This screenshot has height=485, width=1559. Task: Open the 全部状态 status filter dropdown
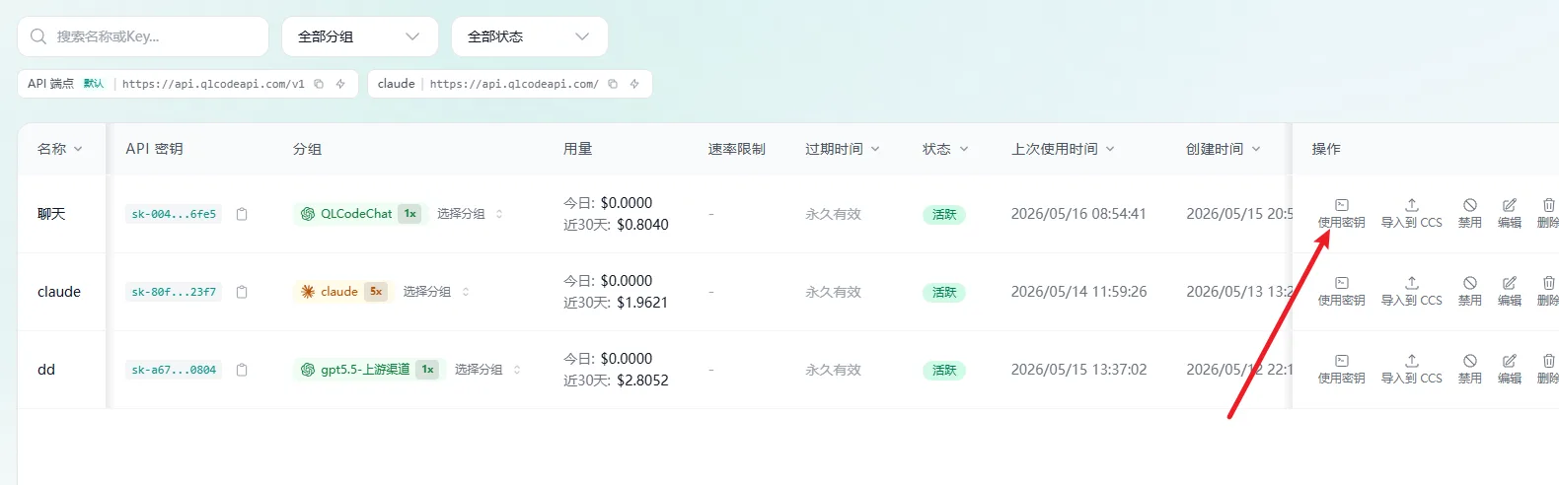point(529,36)
